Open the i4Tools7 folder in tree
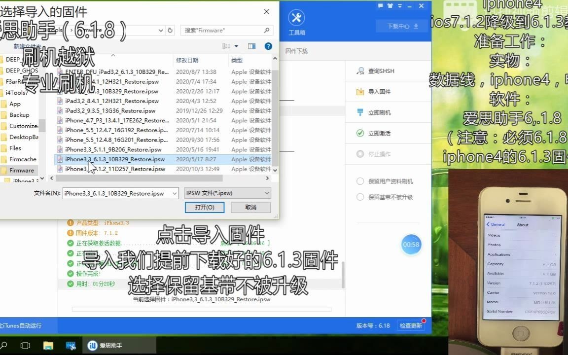 coord(17,93)
